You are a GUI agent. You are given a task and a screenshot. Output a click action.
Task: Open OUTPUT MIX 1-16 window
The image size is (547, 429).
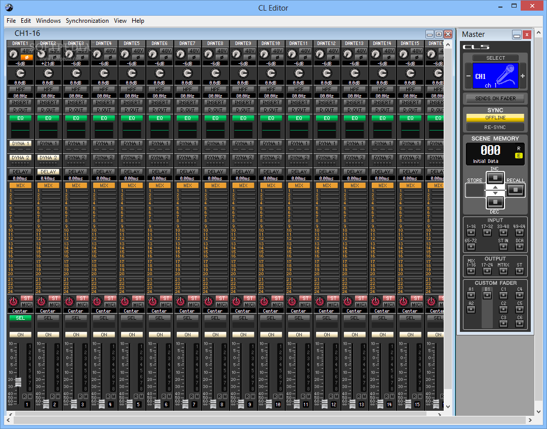pyautogui.click(x=471, y=271)
